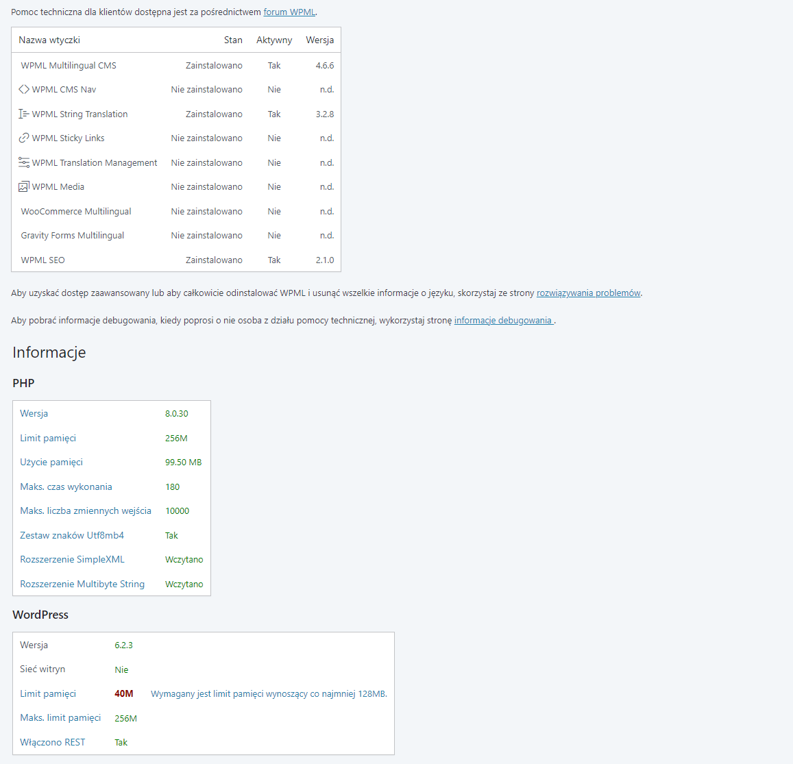The image size is (793, 764).
Task: Click Tak active cell for WPML String Translation
Action: [274, 114]
